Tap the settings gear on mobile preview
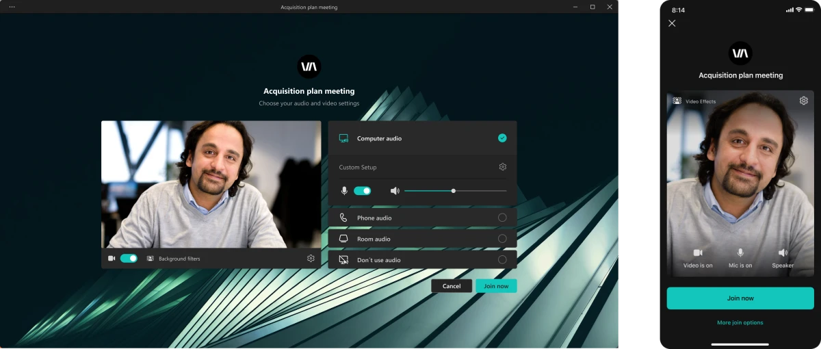Image resolution: width=821 pixels, height=349 pixels. tap(803, 101)
